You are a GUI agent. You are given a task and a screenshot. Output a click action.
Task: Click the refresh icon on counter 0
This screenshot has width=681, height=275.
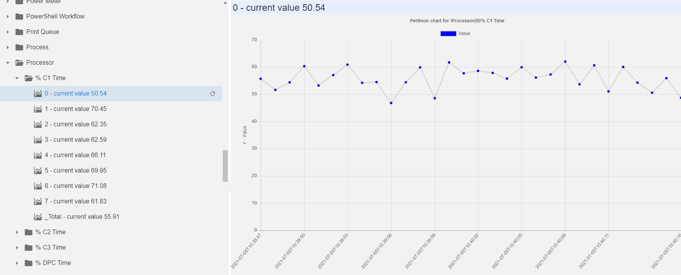coord(212,94)
